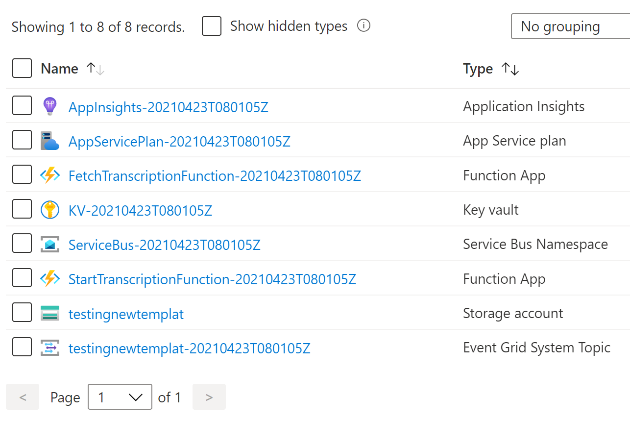
Task: Click the Storage account icon
Action: pyautogui.click(x=49, y=314)
